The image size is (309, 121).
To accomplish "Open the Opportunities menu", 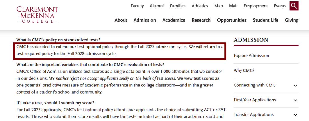I will coord(232,20).
